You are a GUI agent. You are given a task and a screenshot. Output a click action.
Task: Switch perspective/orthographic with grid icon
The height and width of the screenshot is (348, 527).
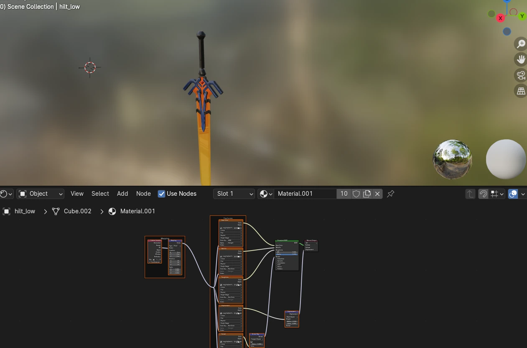coord(521,91)
